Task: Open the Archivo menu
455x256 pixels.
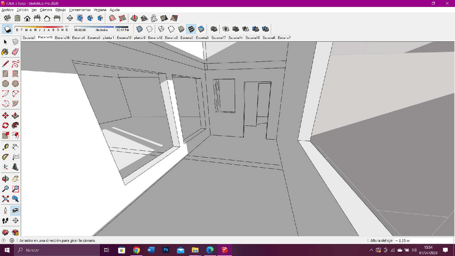Action: [7, 10]
